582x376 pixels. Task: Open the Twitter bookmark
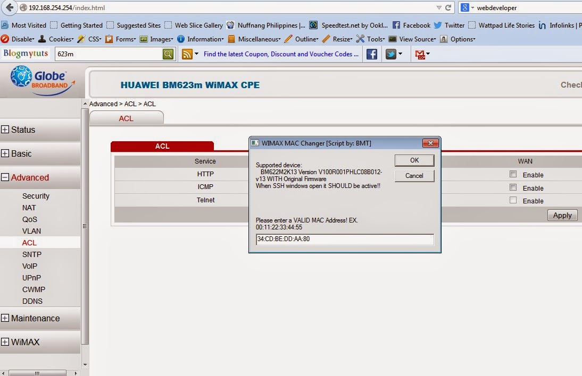coord(449,25)
